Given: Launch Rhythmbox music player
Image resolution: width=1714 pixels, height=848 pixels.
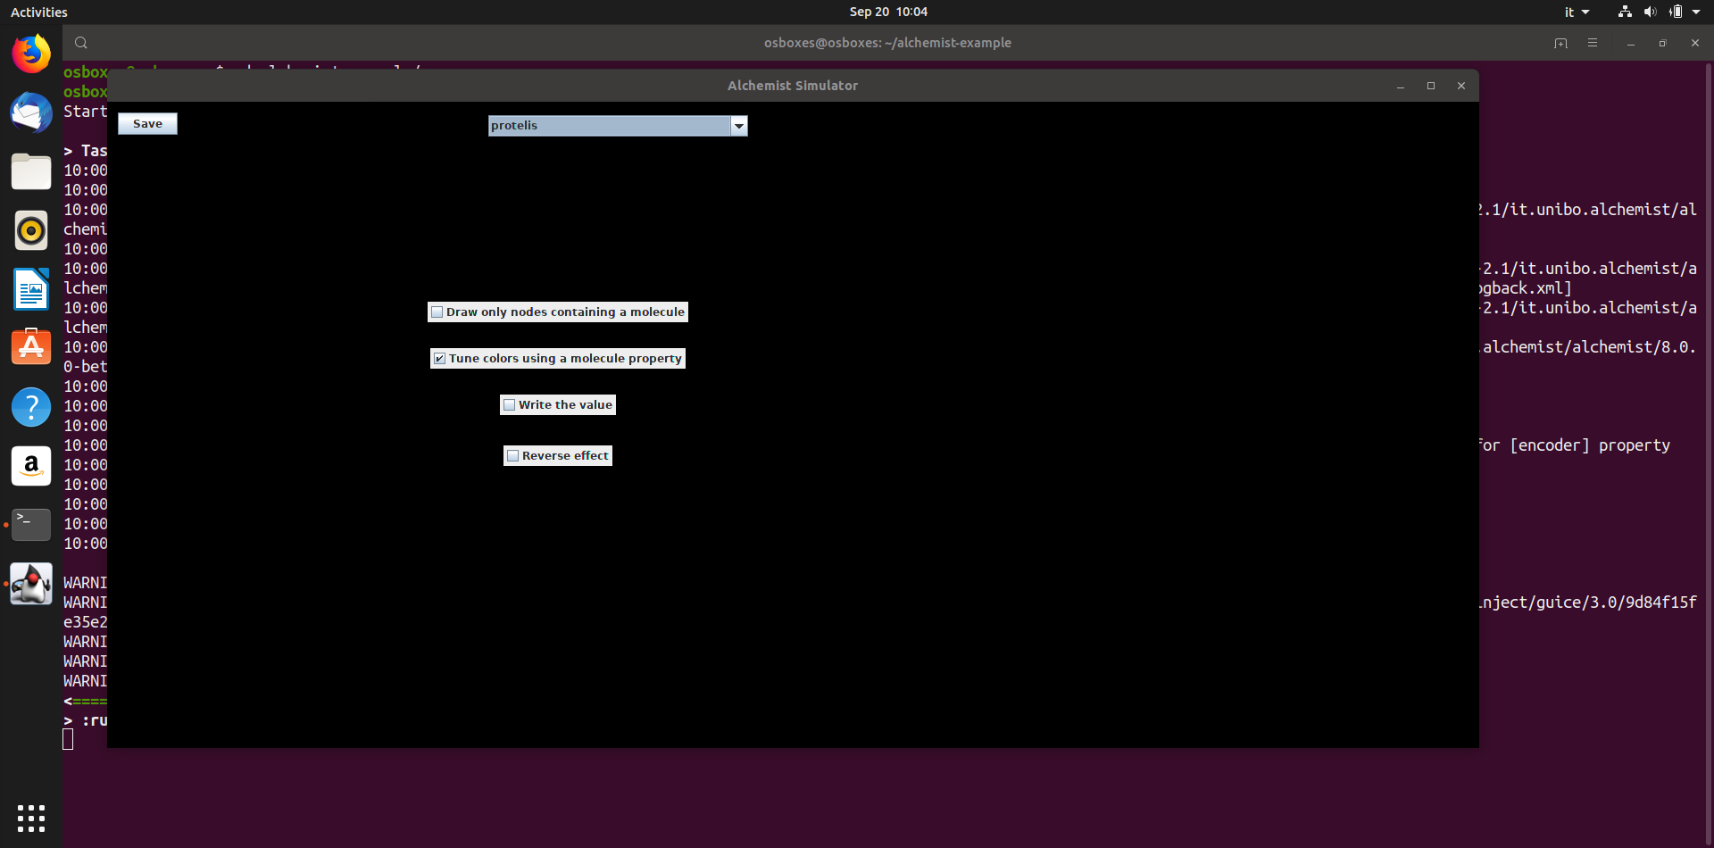Looking at the screenshot, I should coord(31,230).
